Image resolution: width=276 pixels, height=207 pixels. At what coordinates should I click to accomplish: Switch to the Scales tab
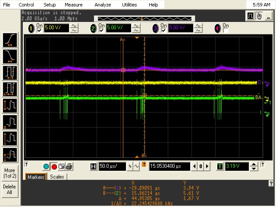click(57, 177)
